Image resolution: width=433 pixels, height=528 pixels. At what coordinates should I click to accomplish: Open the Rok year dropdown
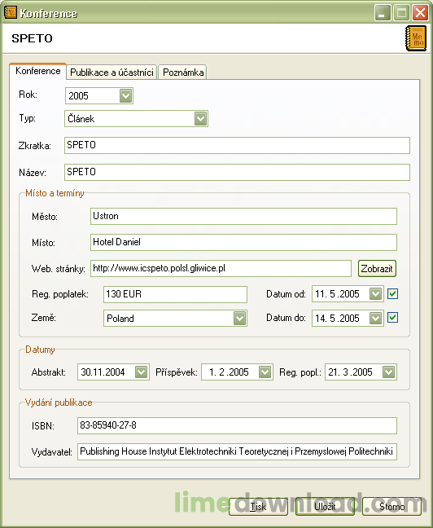pos(126,95)
